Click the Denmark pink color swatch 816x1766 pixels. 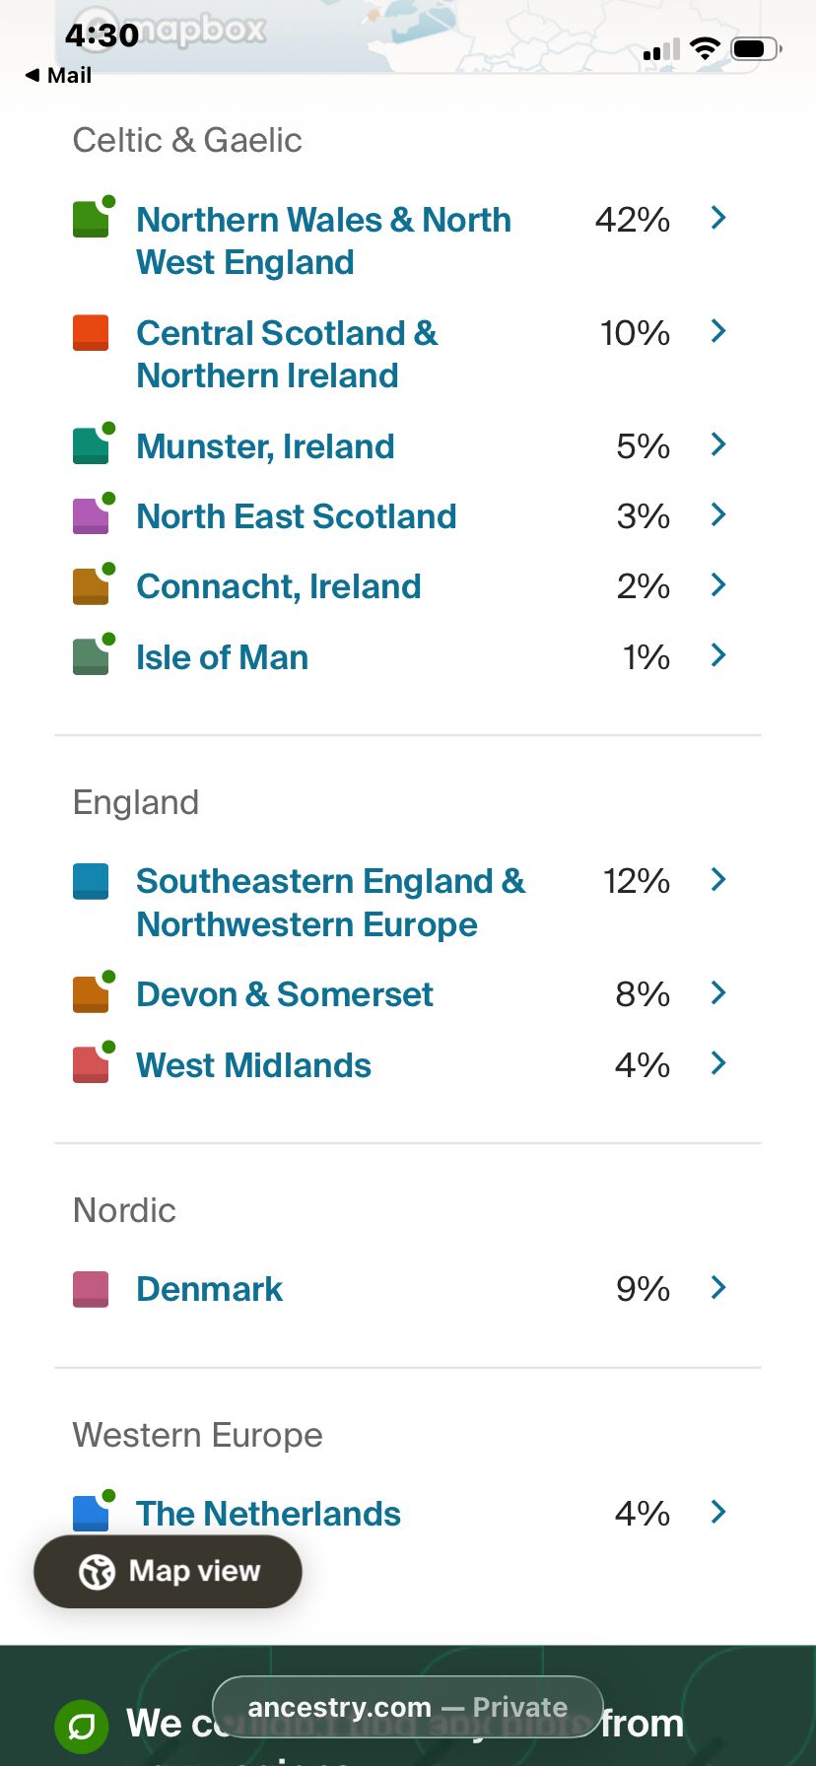point(91,1289)
